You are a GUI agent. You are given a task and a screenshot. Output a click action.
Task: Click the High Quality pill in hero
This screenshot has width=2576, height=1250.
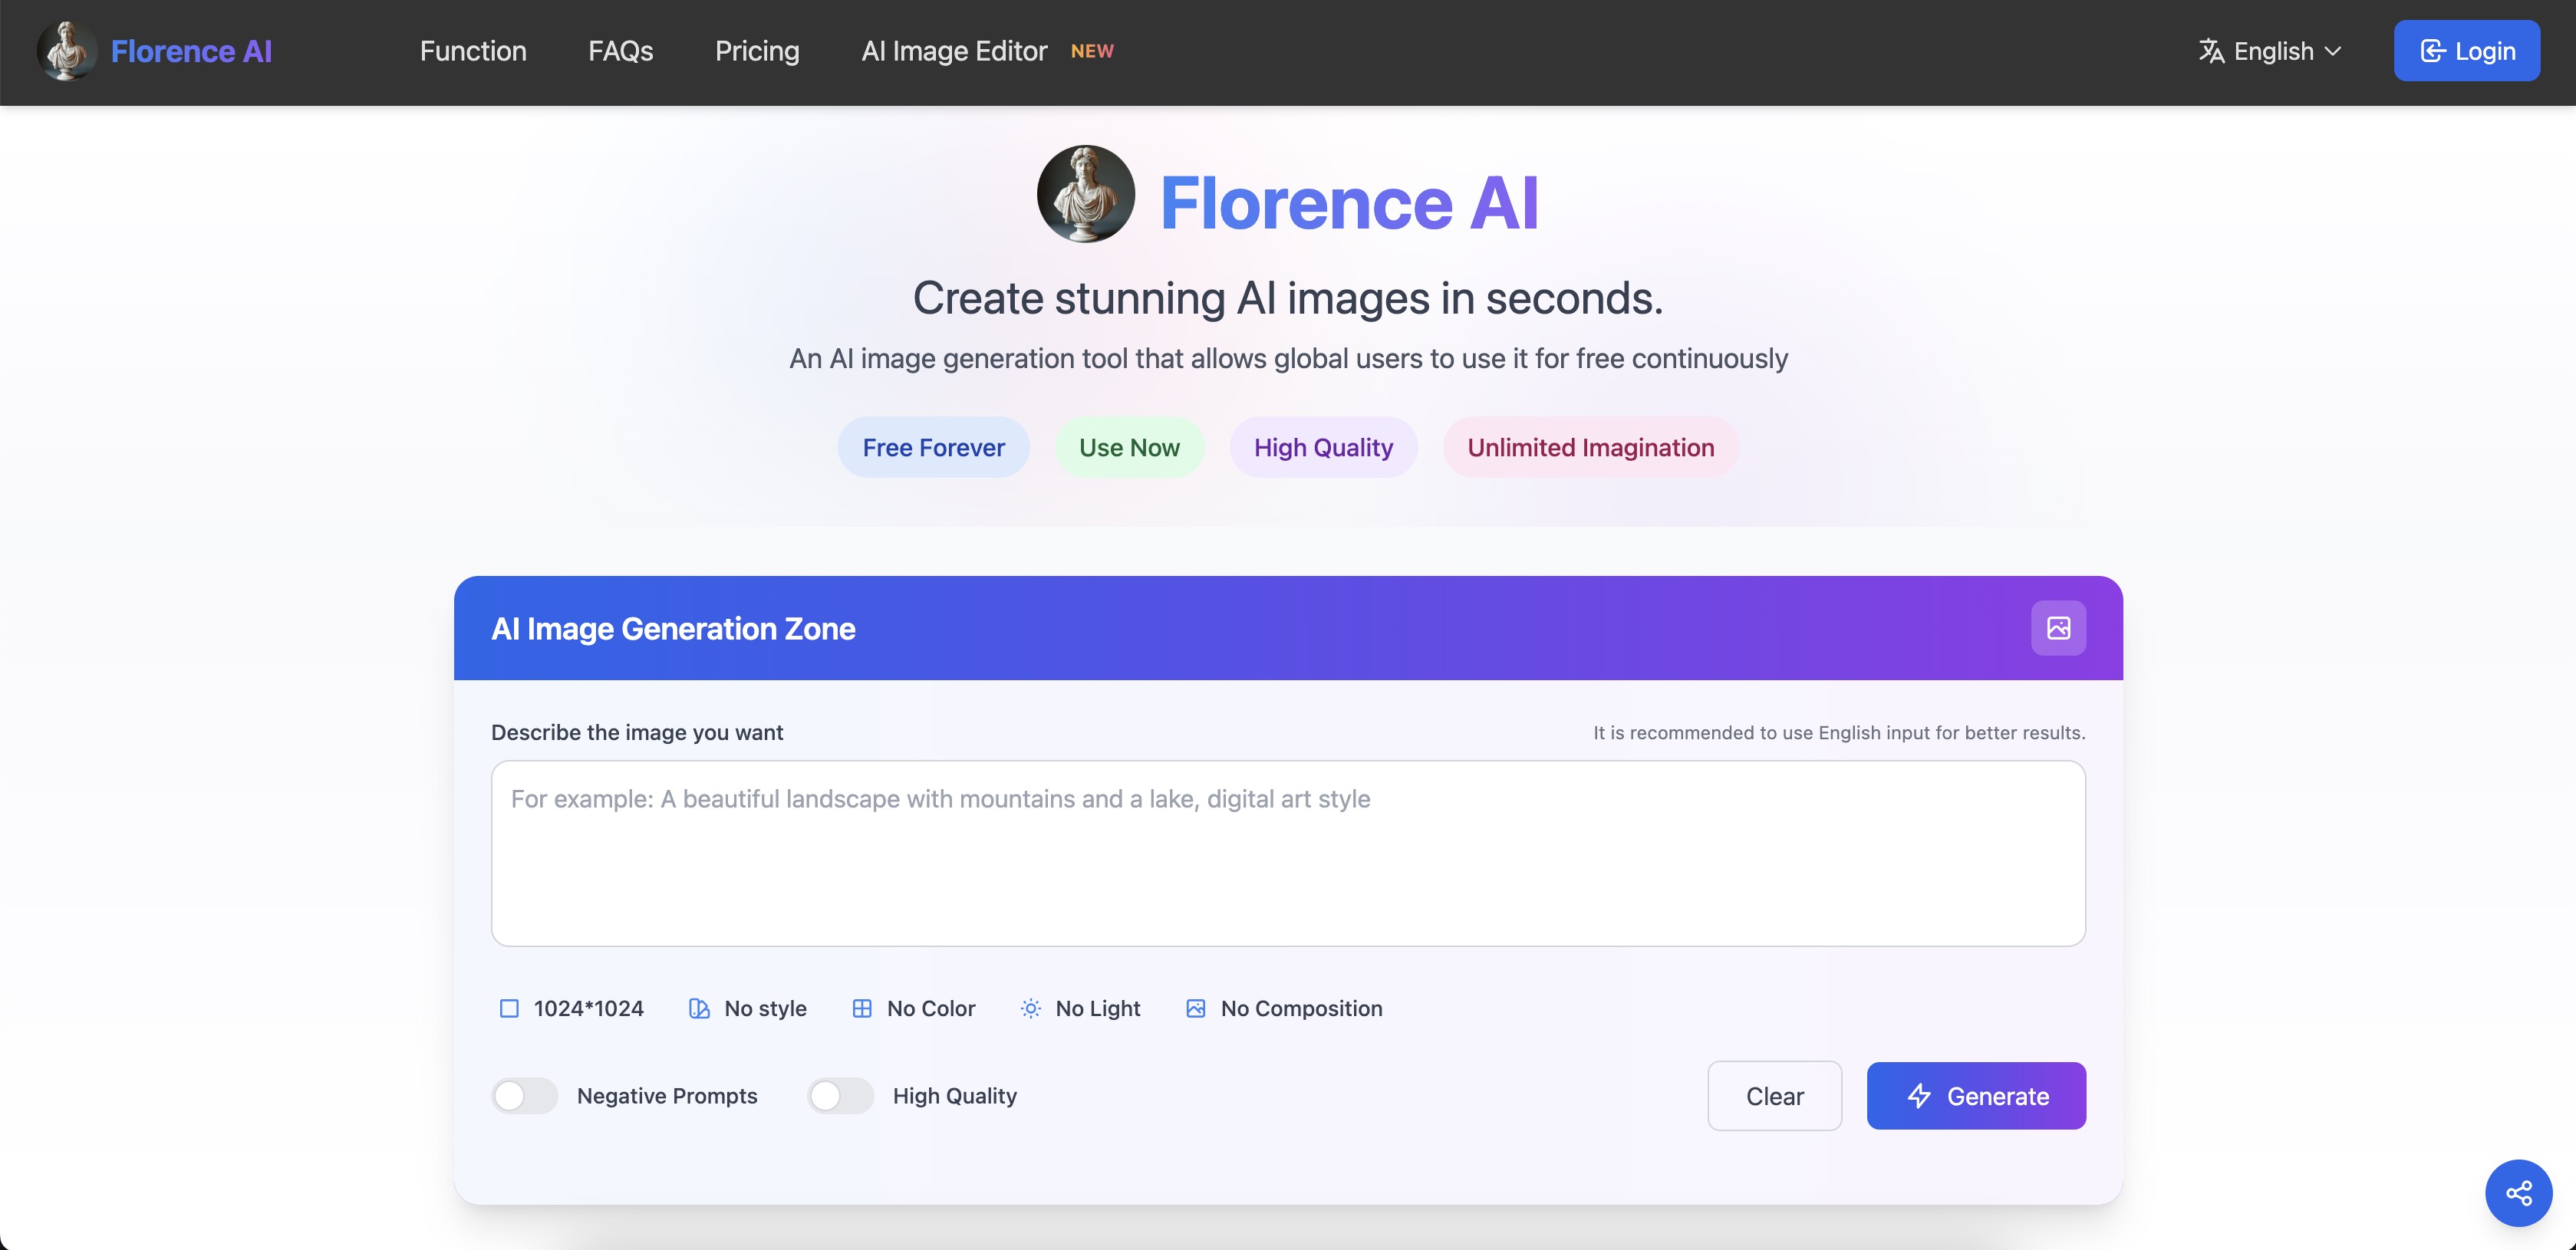pos(1323,447)
